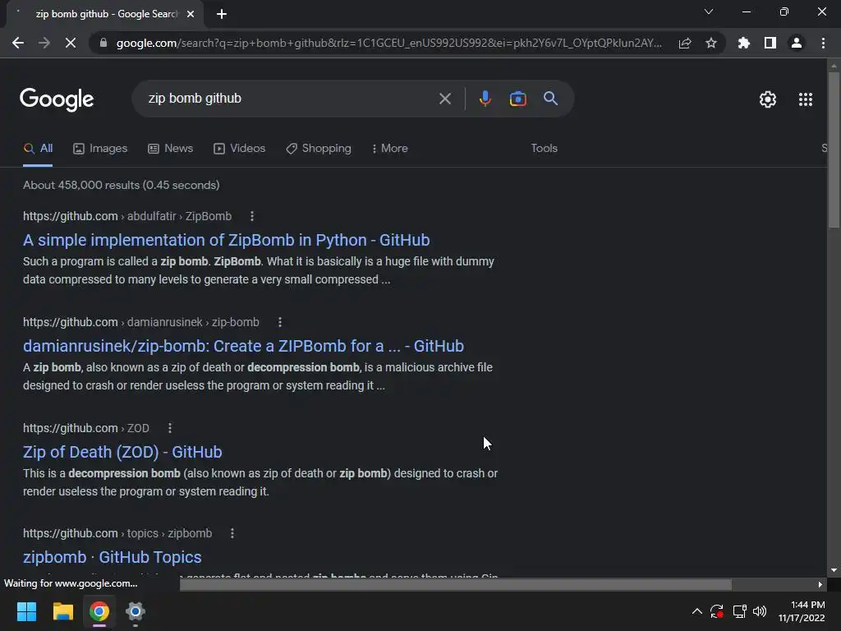Click the Google logo
841x631 pixels.
point(57,99)
